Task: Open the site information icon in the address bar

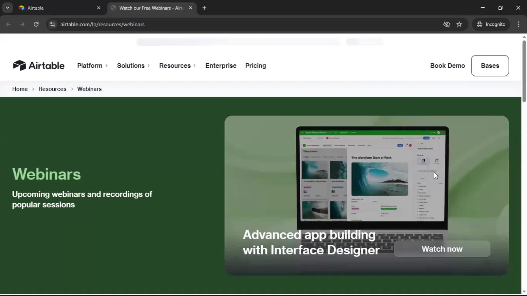Action: 53,24
